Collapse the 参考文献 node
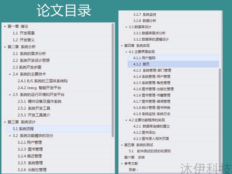Viewport: 232px width, 174px height. (122, 164)
